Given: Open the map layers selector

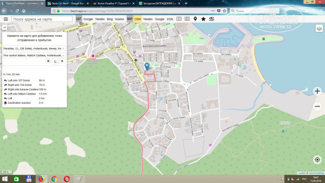Looking at the screenshot, I should [319, 29].
